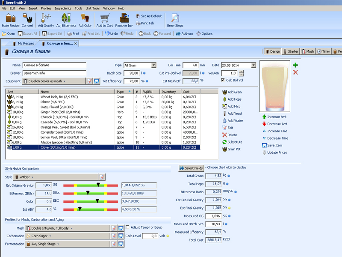This screenshot has width=342, height=257.
Task: Open the Style dropdown showing Witbier
Action: pyautogui.click(x=56, y=177)
